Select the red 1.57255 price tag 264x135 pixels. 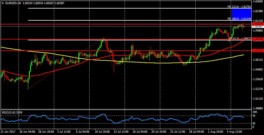[258, 51]
